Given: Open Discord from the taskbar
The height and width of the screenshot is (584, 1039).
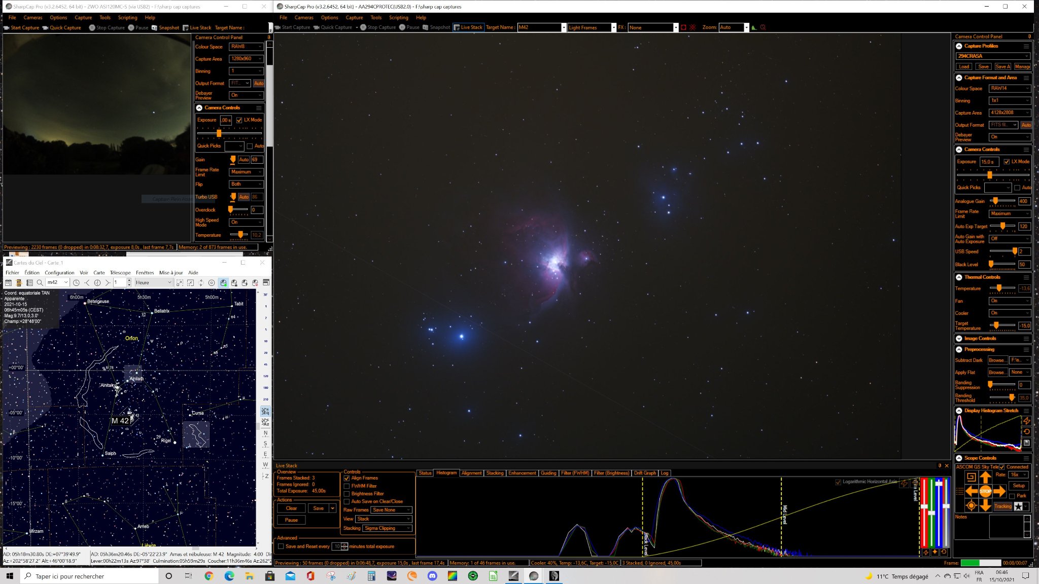Looking at the screenshot, I should pos(432,576).
